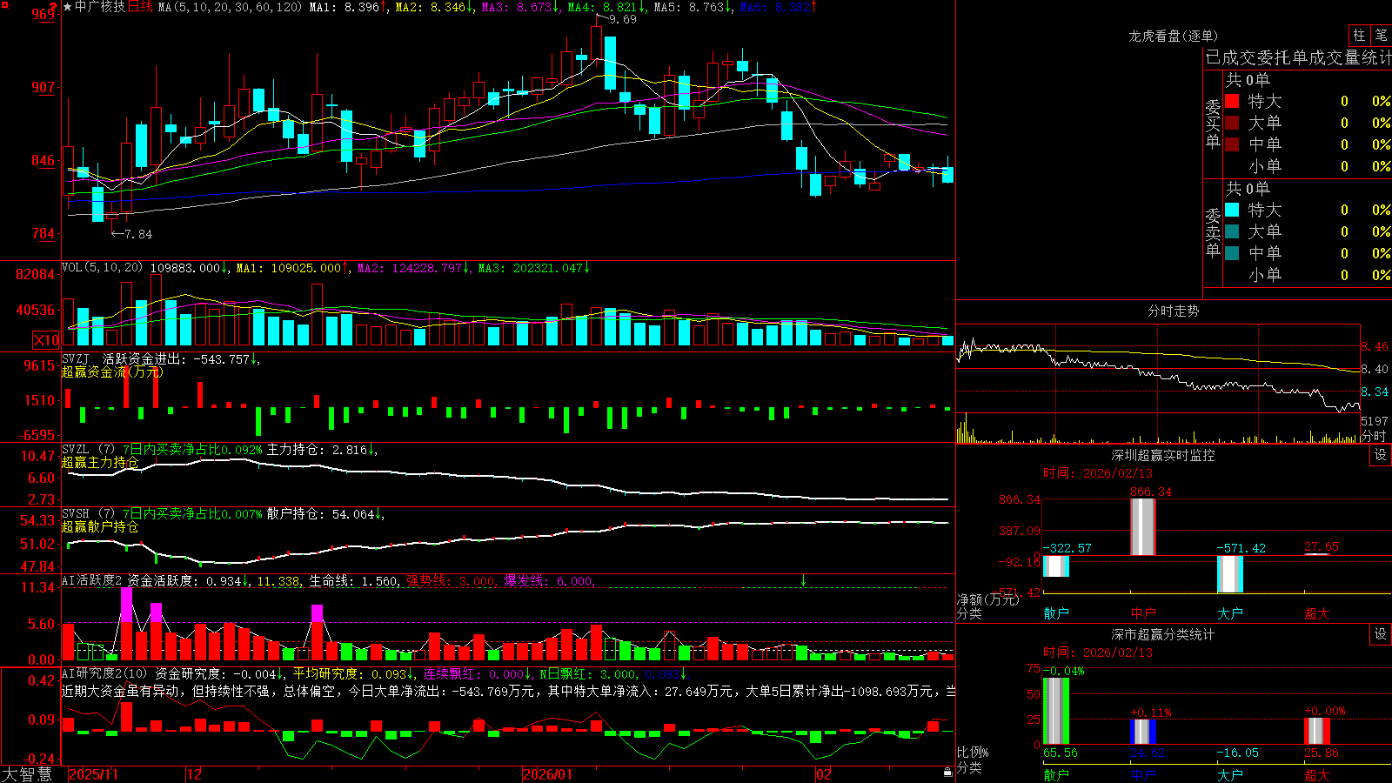
Task: Jump to the 2026/01 timeline marker
Action: click(x=548, y=774)
